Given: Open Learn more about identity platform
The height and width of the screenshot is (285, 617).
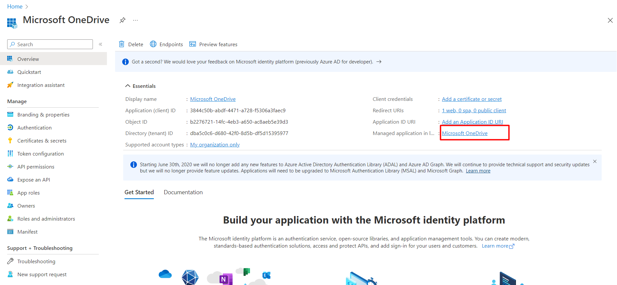Looking at the screenshot, I should (x=498, y=246).
